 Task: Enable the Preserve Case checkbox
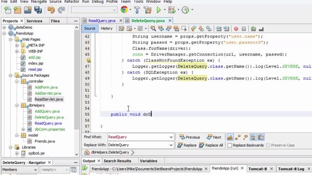(268, 145)
